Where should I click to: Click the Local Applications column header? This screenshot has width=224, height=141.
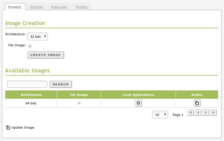[138, 95]
